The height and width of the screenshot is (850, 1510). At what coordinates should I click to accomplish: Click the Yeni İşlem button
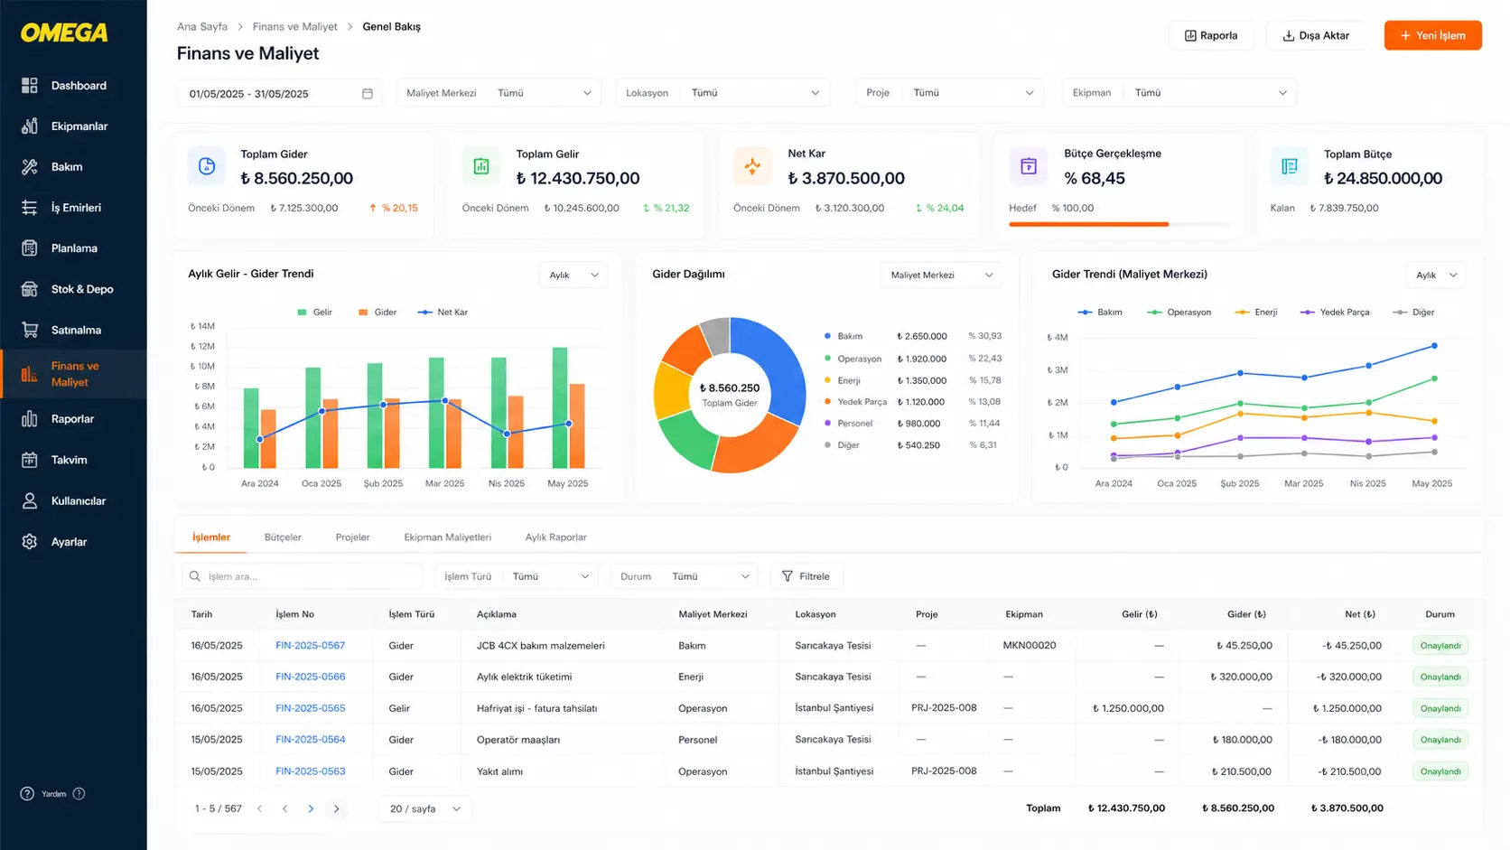(x=1432, y=35)
